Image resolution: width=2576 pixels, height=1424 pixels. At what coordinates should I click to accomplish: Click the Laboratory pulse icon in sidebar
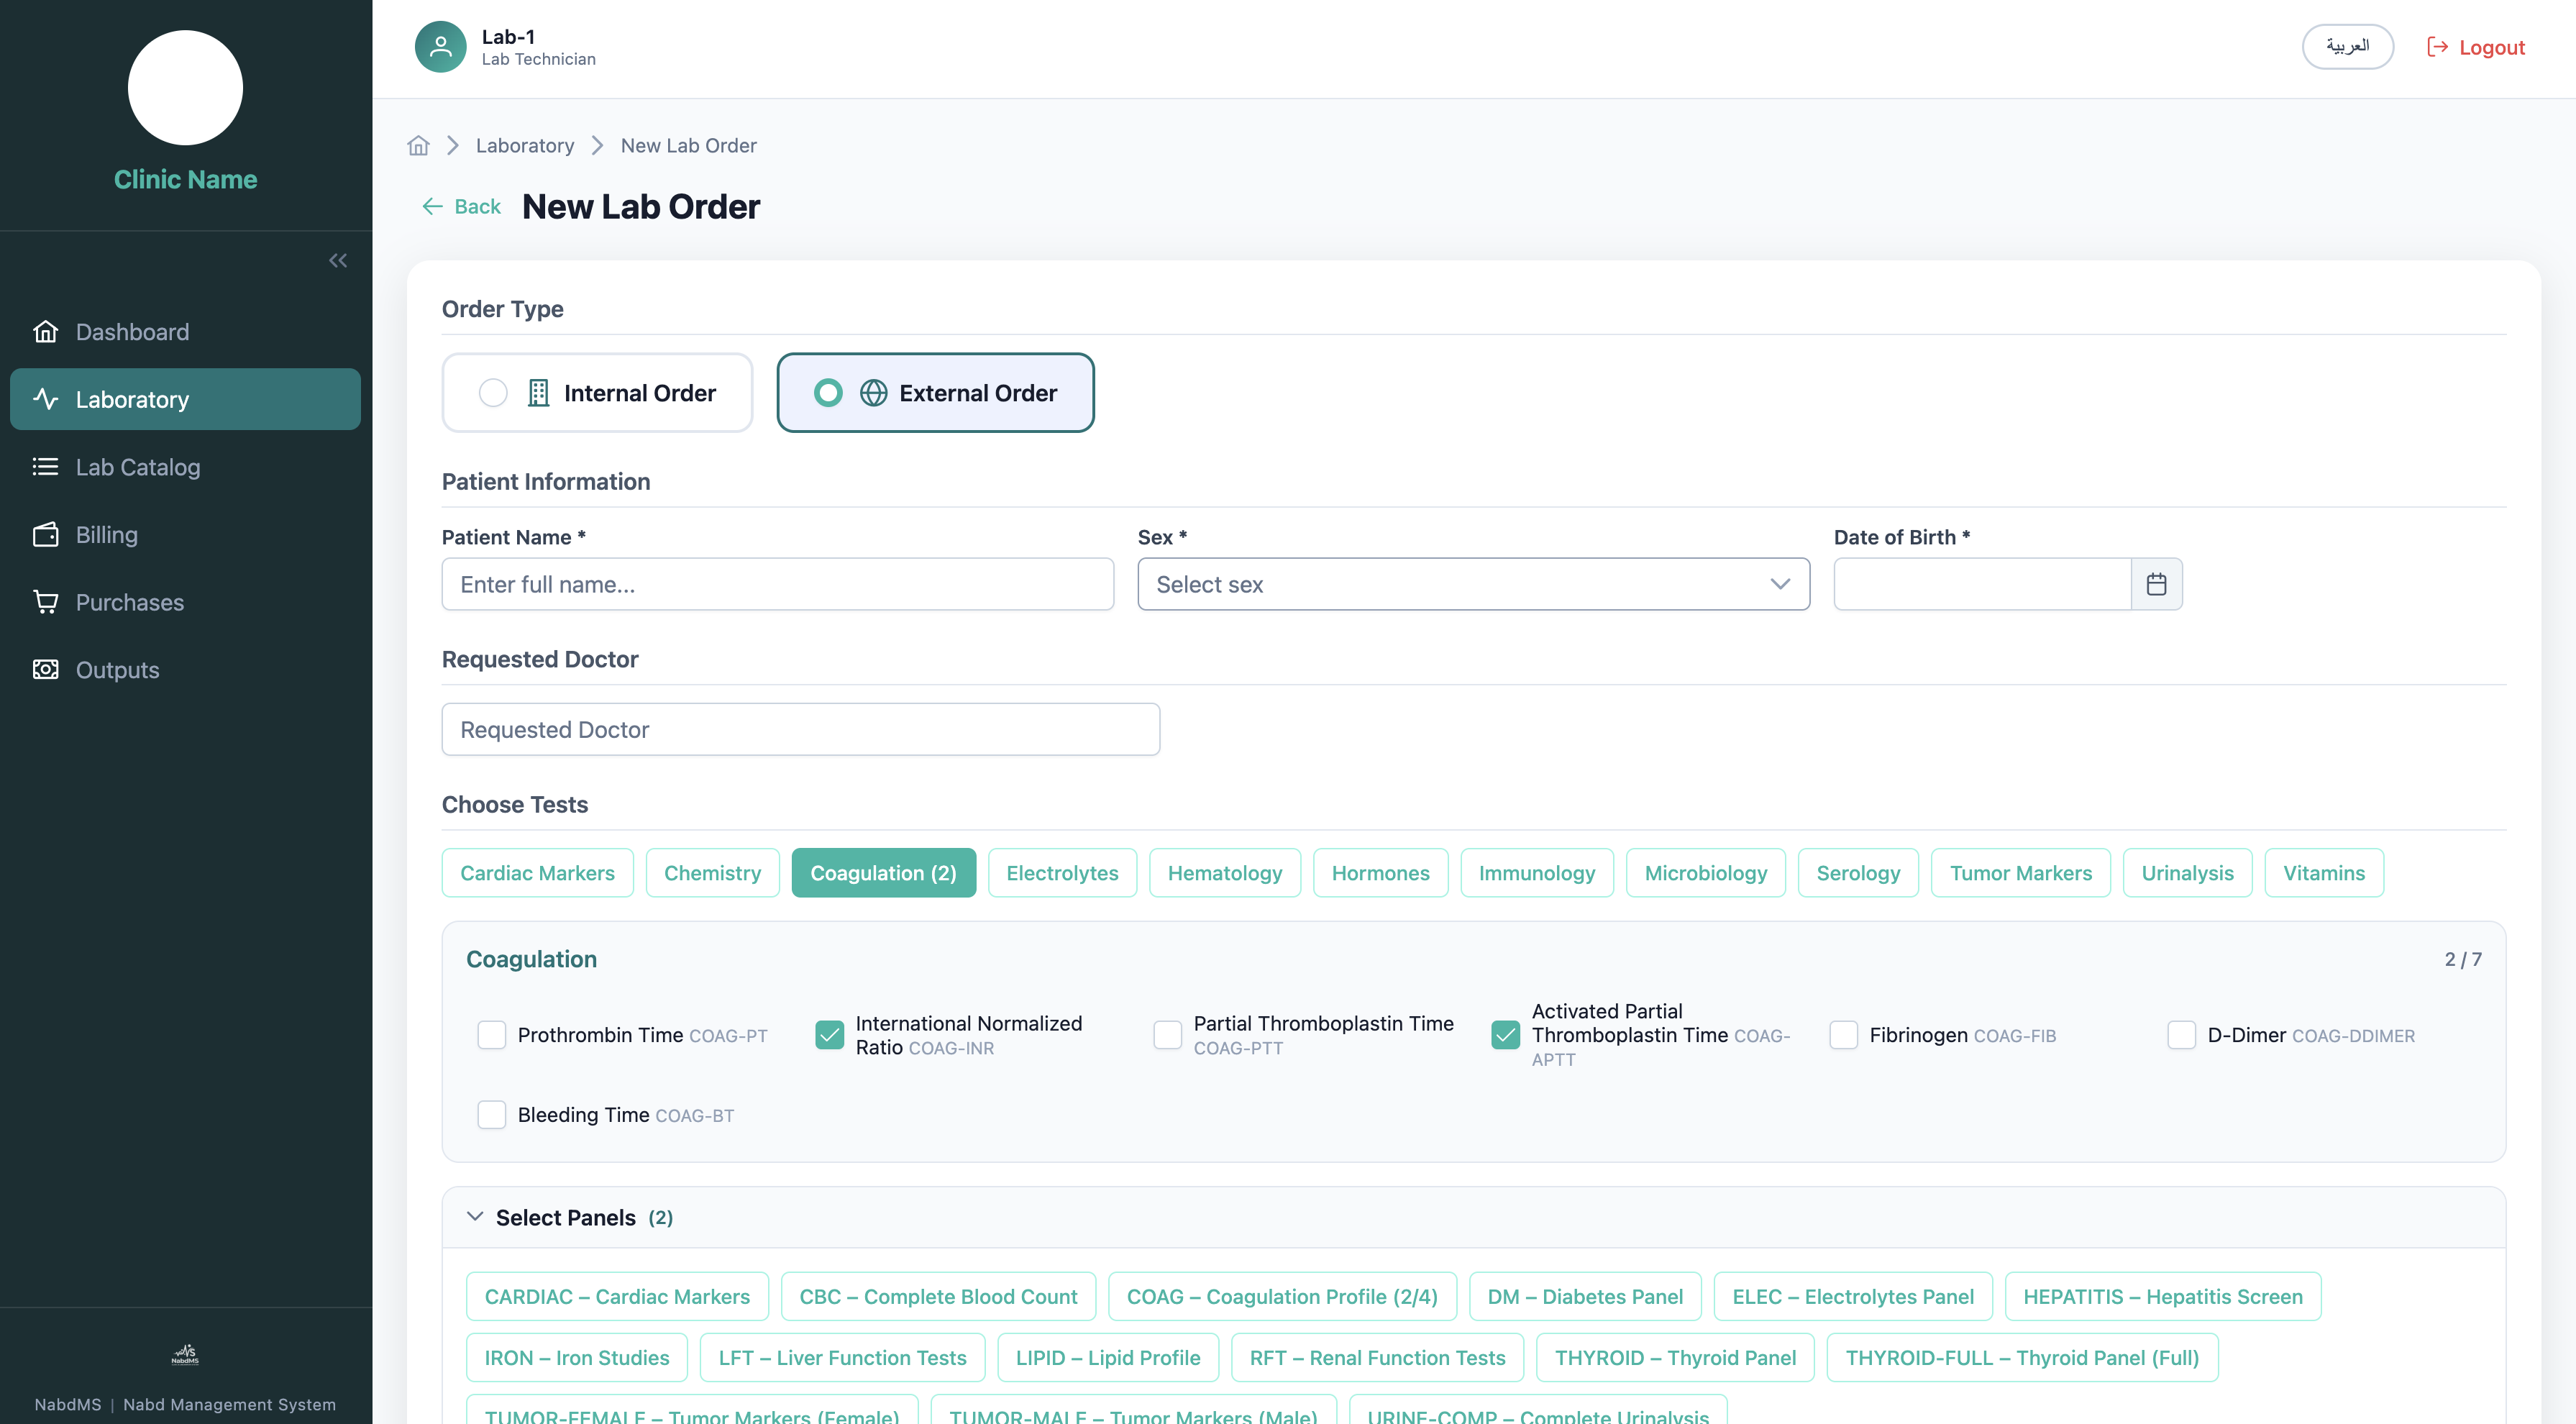pyautogui.click(x=46, y=399)
